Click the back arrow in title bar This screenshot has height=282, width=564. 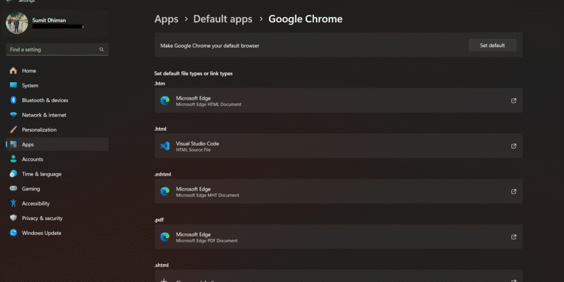click(9, 1)
